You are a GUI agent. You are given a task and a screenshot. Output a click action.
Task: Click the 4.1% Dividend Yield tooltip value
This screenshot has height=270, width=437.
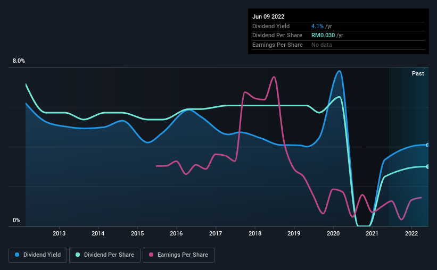pyautogui.click(x=317, y=26)
